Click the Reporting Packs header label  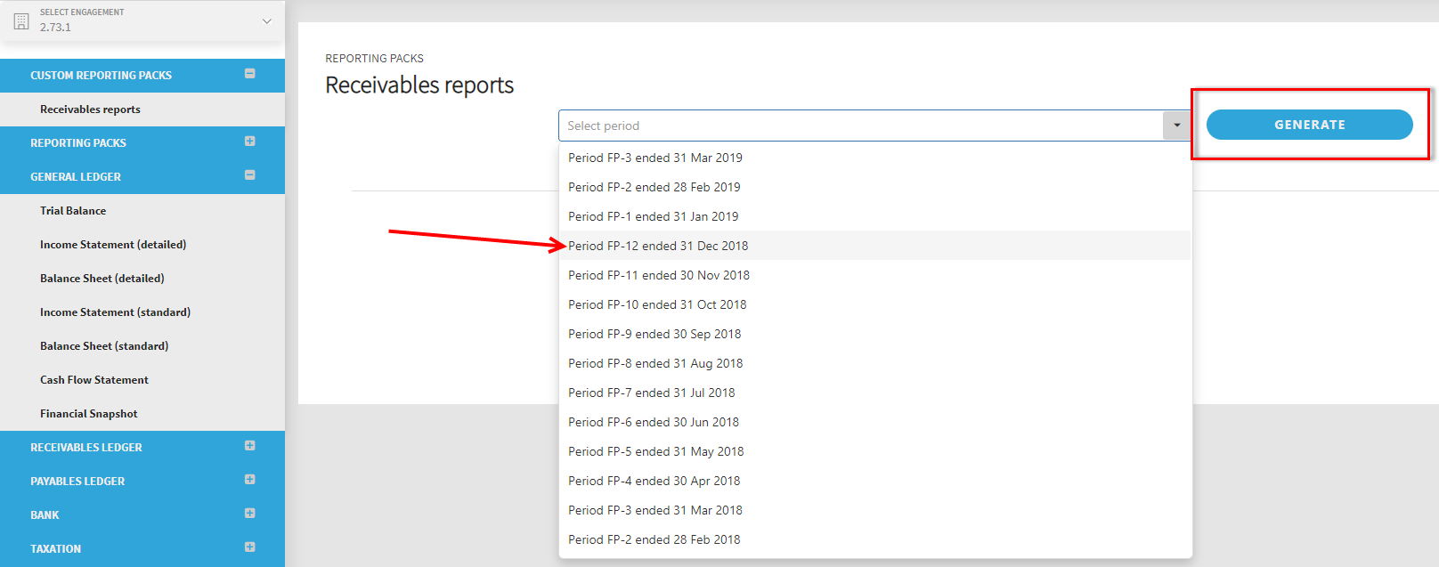point(78,143)
